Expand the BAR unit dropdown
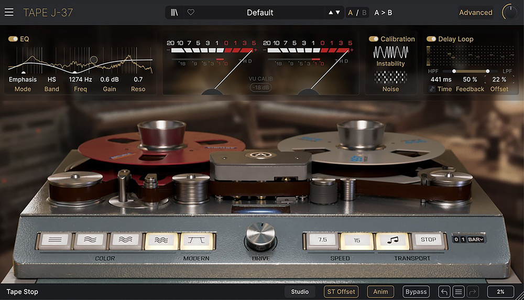The image size is (524, 300). (476, 240)
